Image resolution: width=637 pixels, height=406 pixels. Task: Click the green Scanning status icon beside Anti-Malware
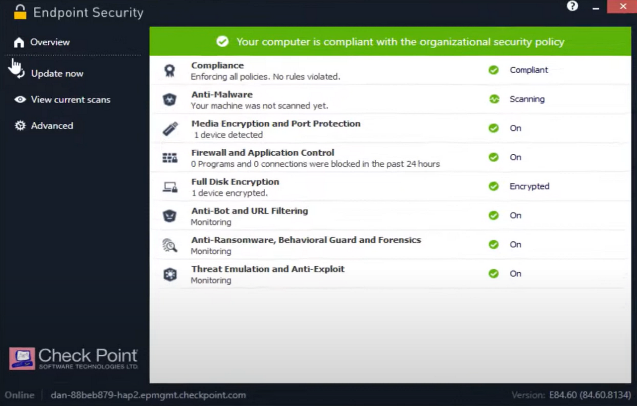point(494,99)
